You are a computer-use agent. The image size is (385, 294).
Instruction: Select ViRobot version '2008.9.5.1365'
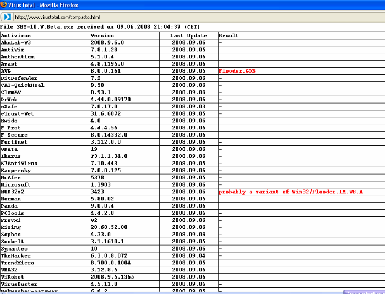point(112,277)
